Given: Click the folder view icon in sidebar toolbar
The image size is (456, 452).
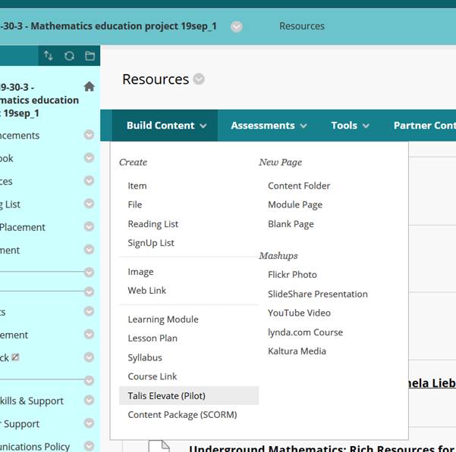Looking at the screenshot, I should pos(90,56).
